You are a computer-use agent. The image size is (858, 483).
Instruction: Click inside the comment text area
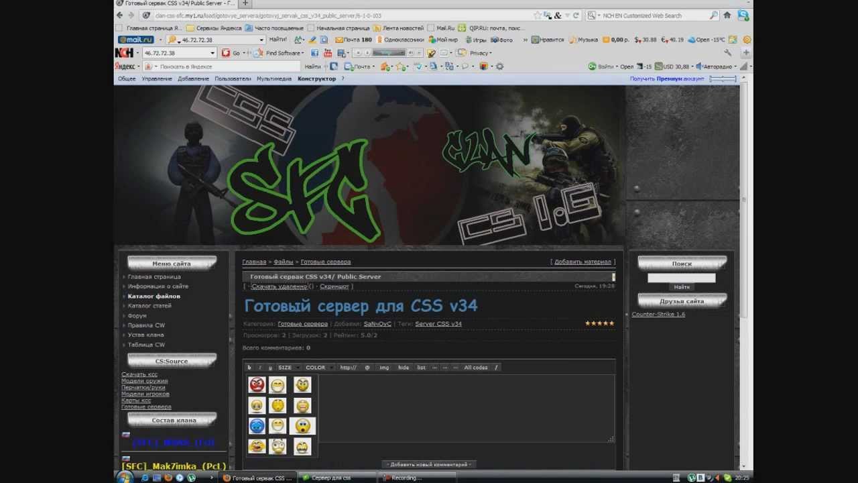click(x=466, y=408)
